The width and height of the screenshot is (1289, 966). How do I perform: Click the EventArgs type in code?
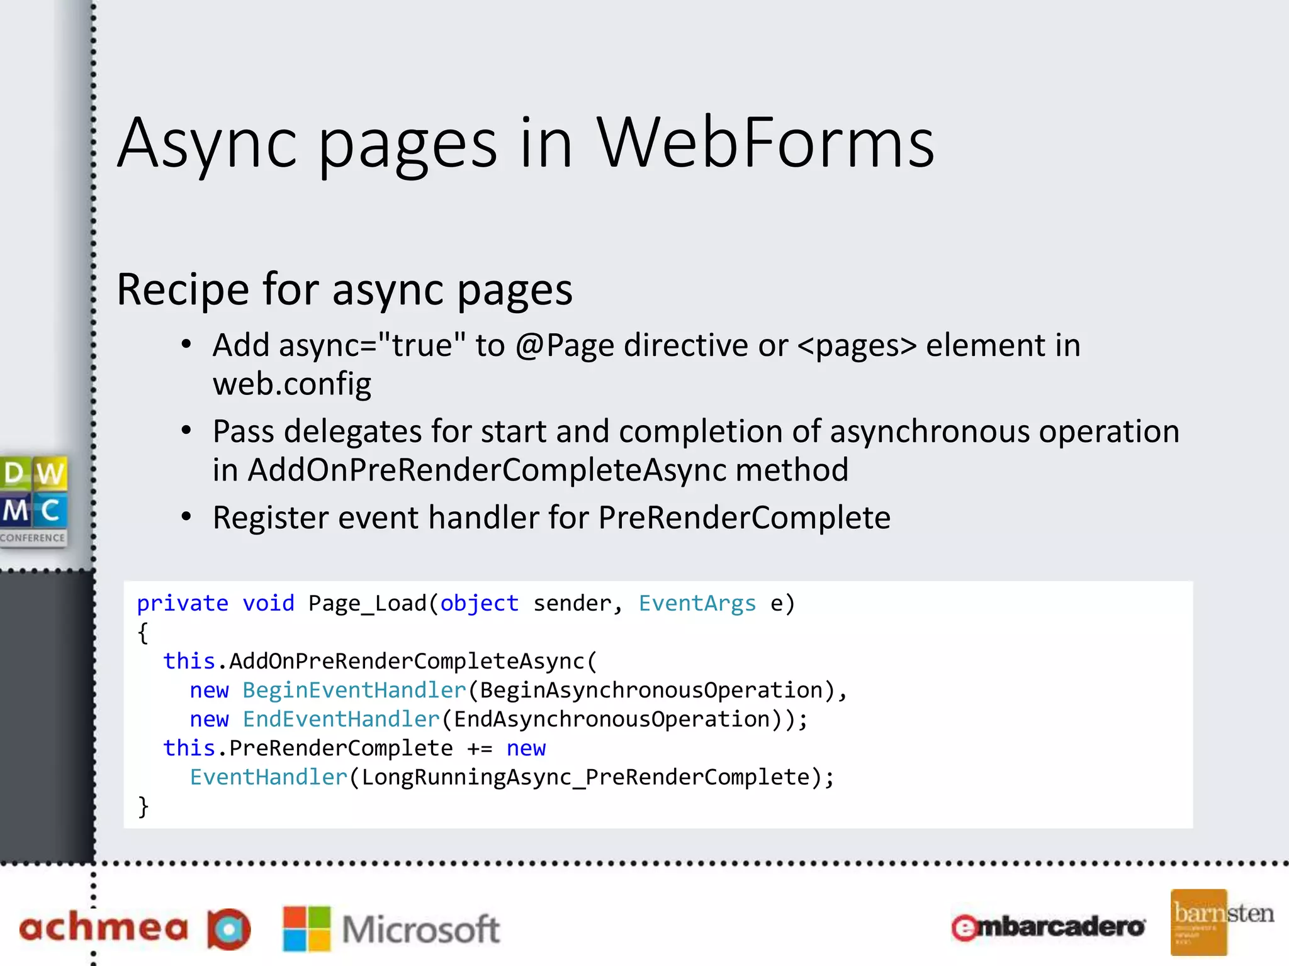click(697, 603)
